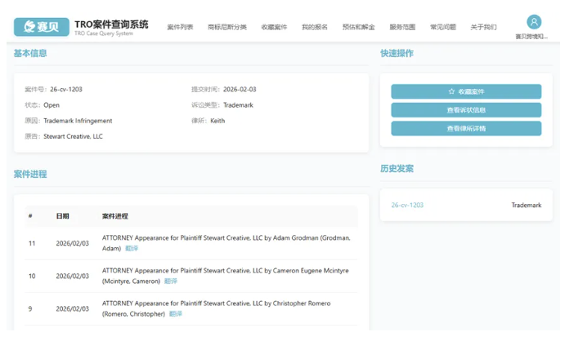
Task: Click the username label under the avatar
Action: point(533,37)
